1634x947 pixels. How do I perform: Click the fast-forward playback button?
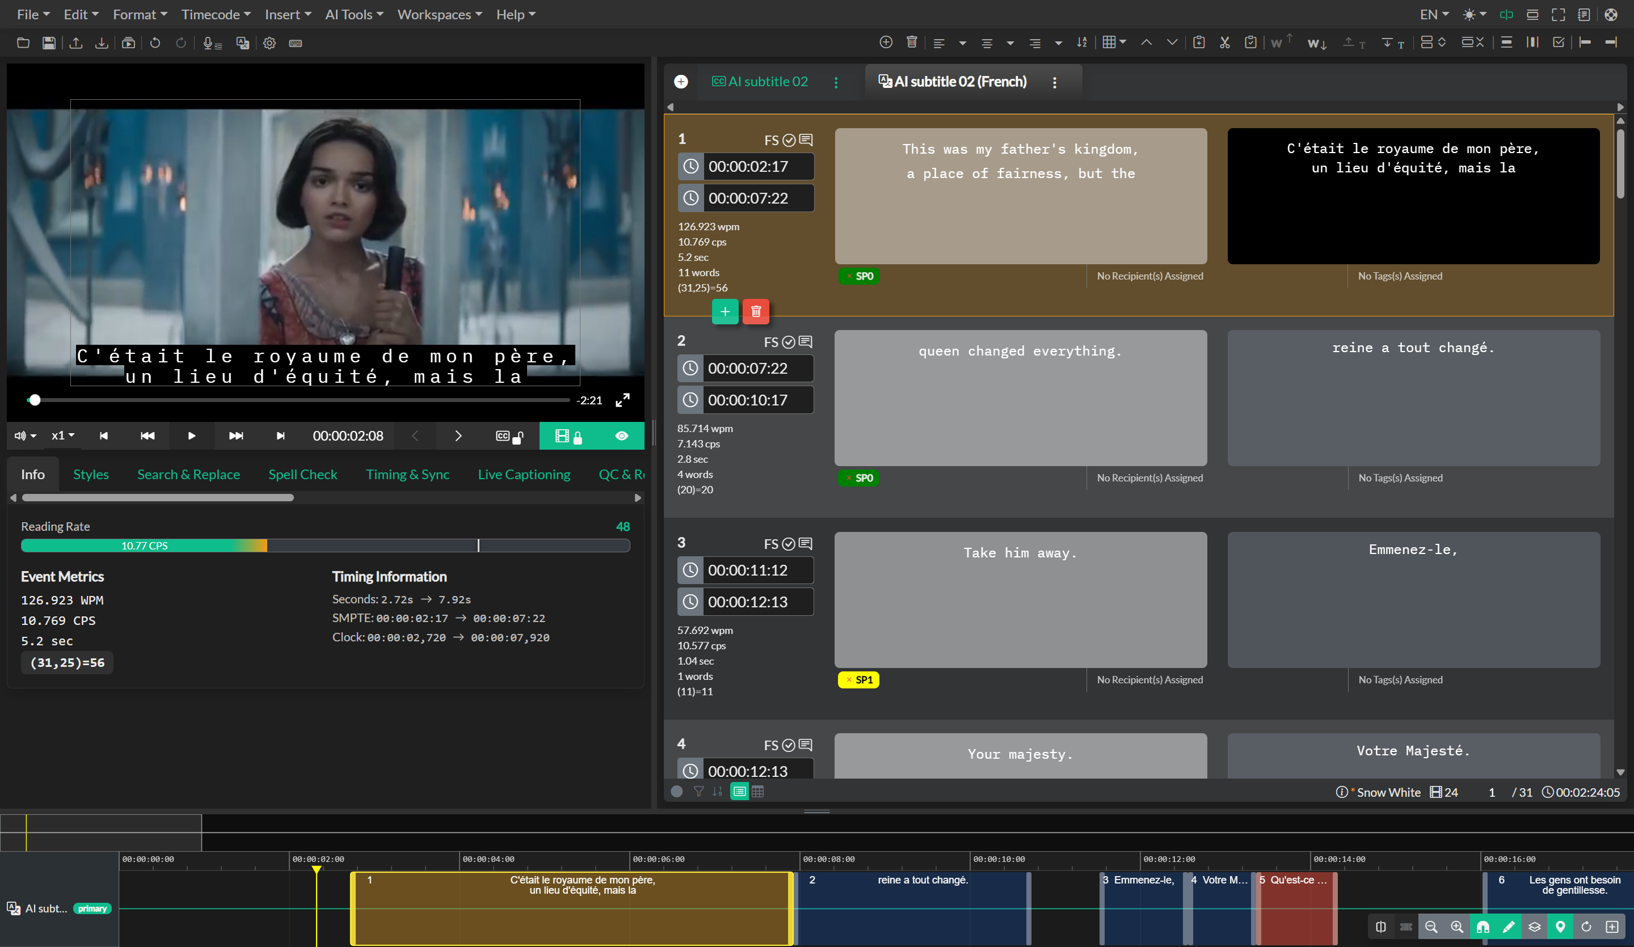coord(236,436)
